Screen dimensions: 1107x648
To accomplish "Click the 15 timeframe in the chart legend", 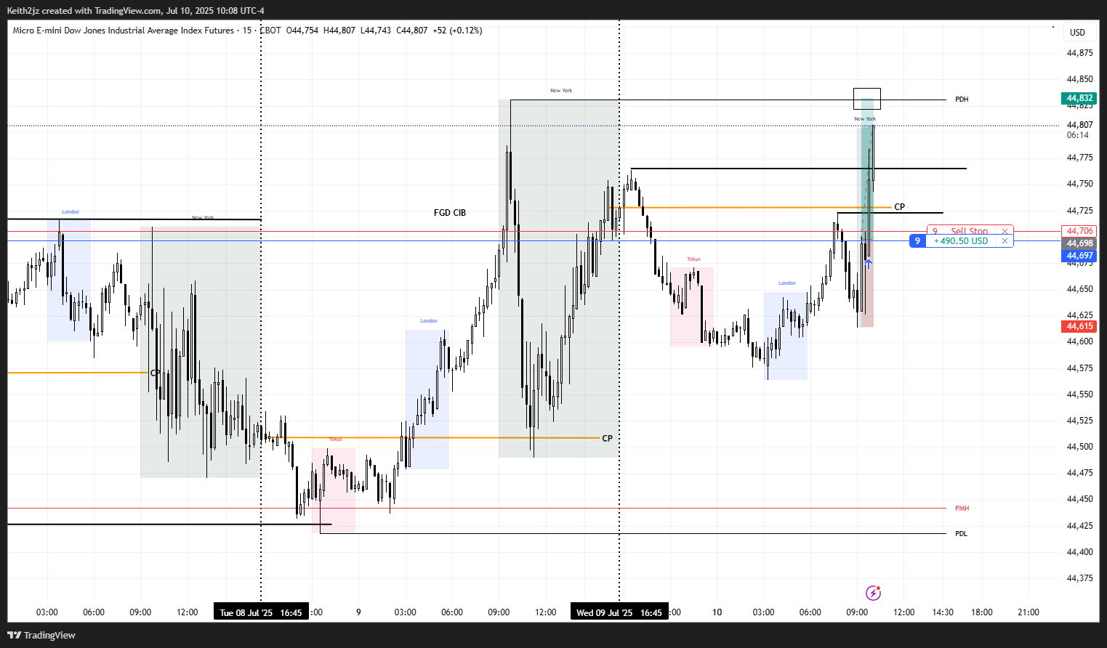I will pos(247,31).
